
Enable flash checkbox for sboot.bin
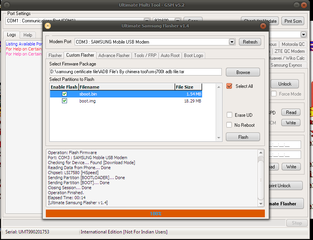[x=64, y=94]
